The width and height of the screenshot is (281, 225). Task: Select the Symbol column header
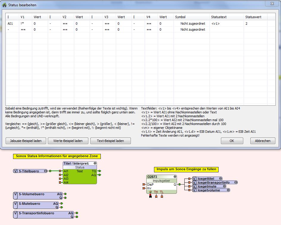click(180, 17)
